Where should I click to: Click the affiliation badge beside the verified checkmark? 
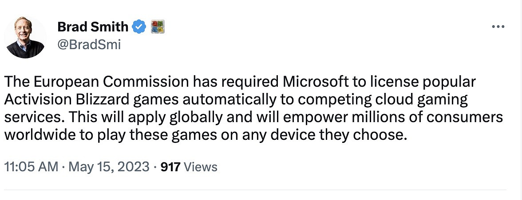pyautogui.click(x=158, y=27)
